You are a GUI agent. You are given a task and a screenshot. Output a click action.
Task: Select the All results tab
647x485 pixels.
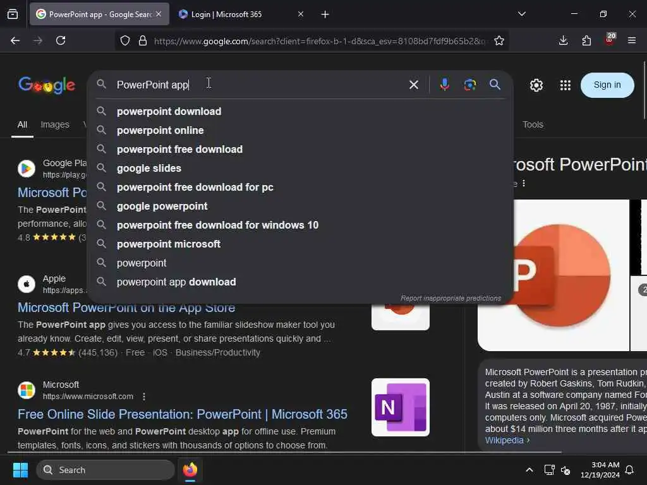coord(22,124)
